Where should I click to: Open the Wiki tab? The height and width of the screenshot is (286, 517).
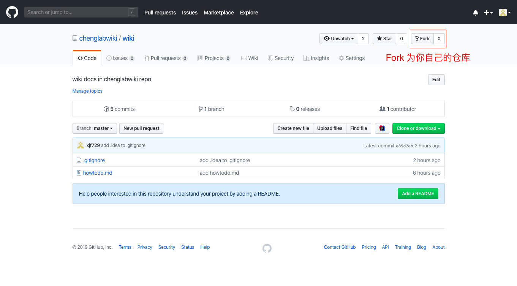tap(250, 58)
